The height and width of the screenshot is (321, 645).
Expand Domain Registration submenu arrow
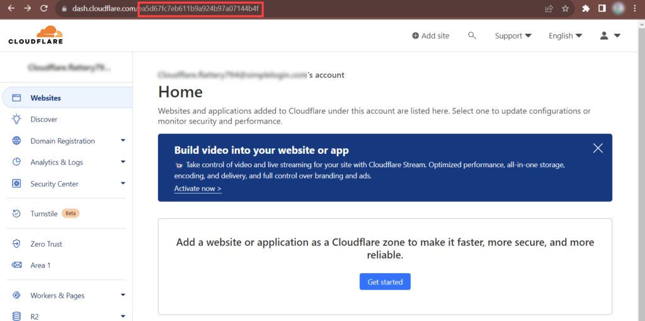123,141
